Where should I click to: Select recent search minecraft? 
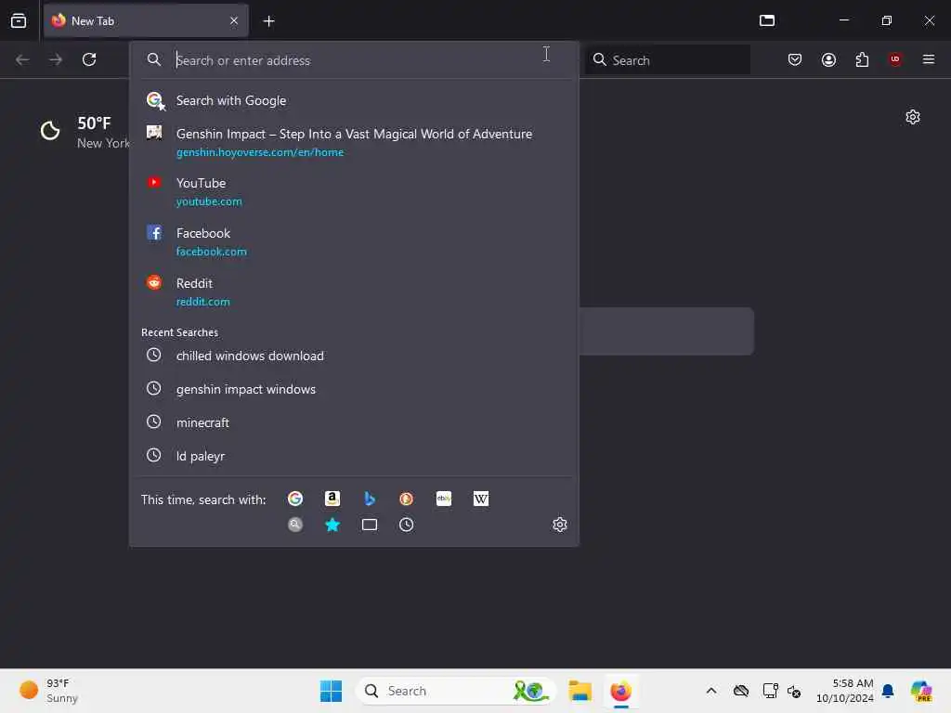354,422
